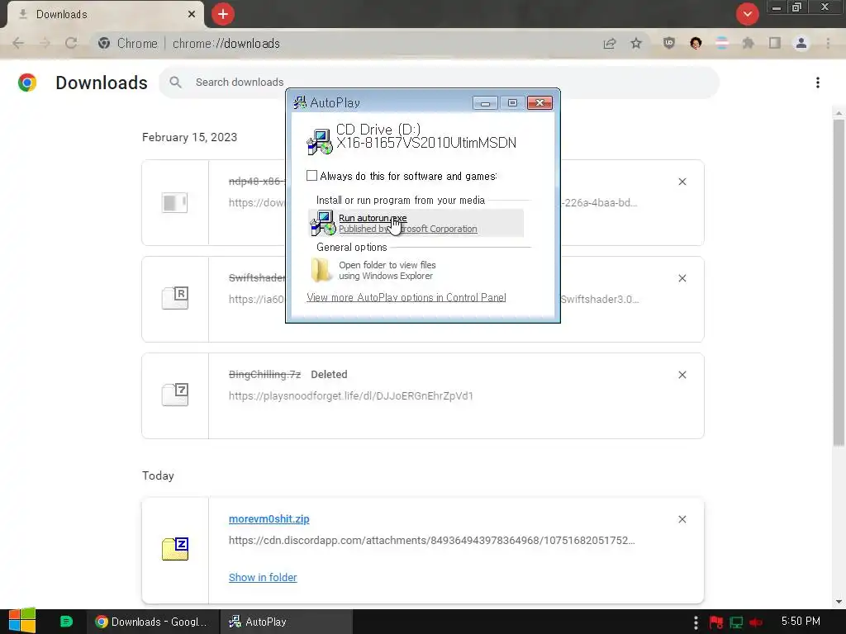Viewport: 846px width, 634px height.
Task: Click the BingChilling.7z source URL
Action: point(350,395)
